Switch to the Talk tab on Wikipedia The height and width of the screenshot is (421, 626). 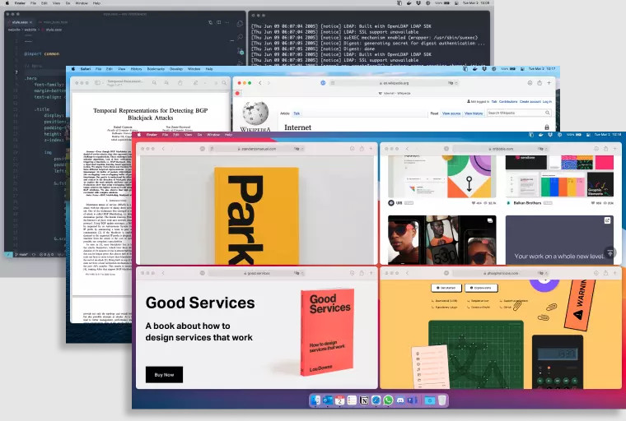point(297,113)
